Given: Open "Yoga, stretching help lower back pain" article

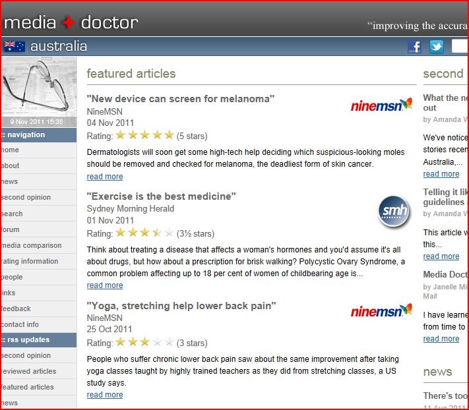Looking at the screenshot, I should click(x=181, y=306).
